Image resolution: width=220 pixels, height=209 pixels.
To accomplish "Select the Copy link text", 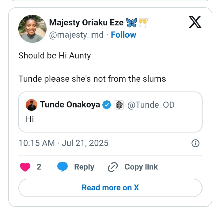I will click(141, 167).
